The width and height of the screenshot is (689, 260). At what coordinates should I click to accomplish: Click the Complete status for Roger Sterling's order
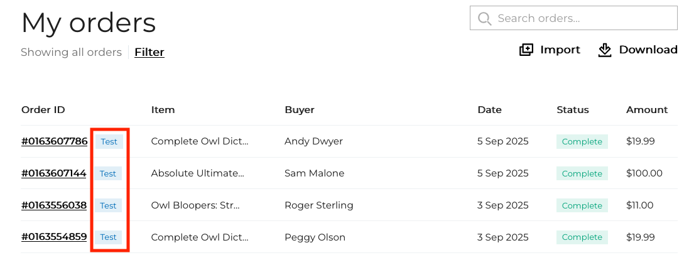click(582, 205)
